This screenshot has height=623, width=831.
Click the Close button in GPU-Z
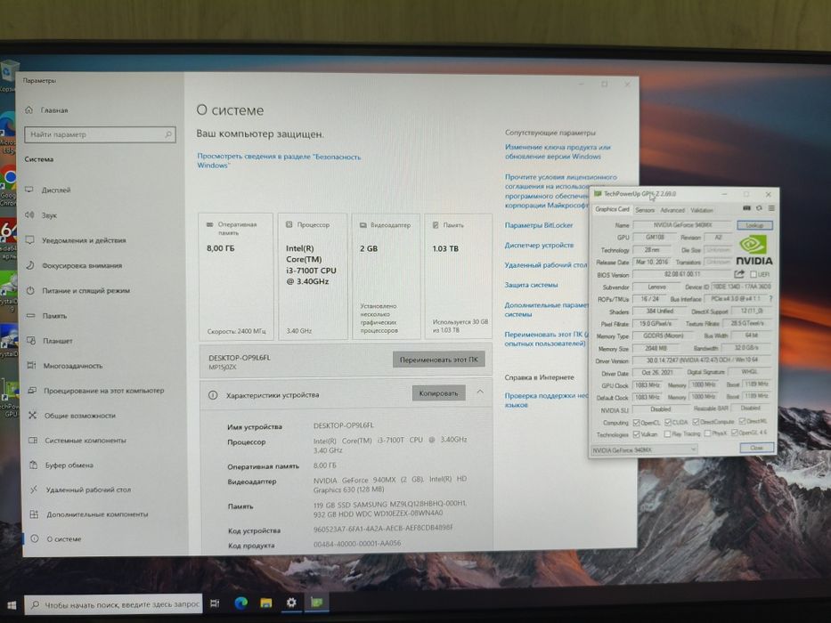click(x=756, y=448)
